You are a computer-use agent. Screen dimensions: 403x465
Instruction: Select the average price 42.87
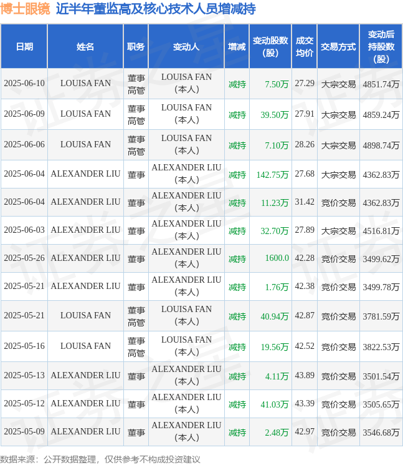point(305,316)
